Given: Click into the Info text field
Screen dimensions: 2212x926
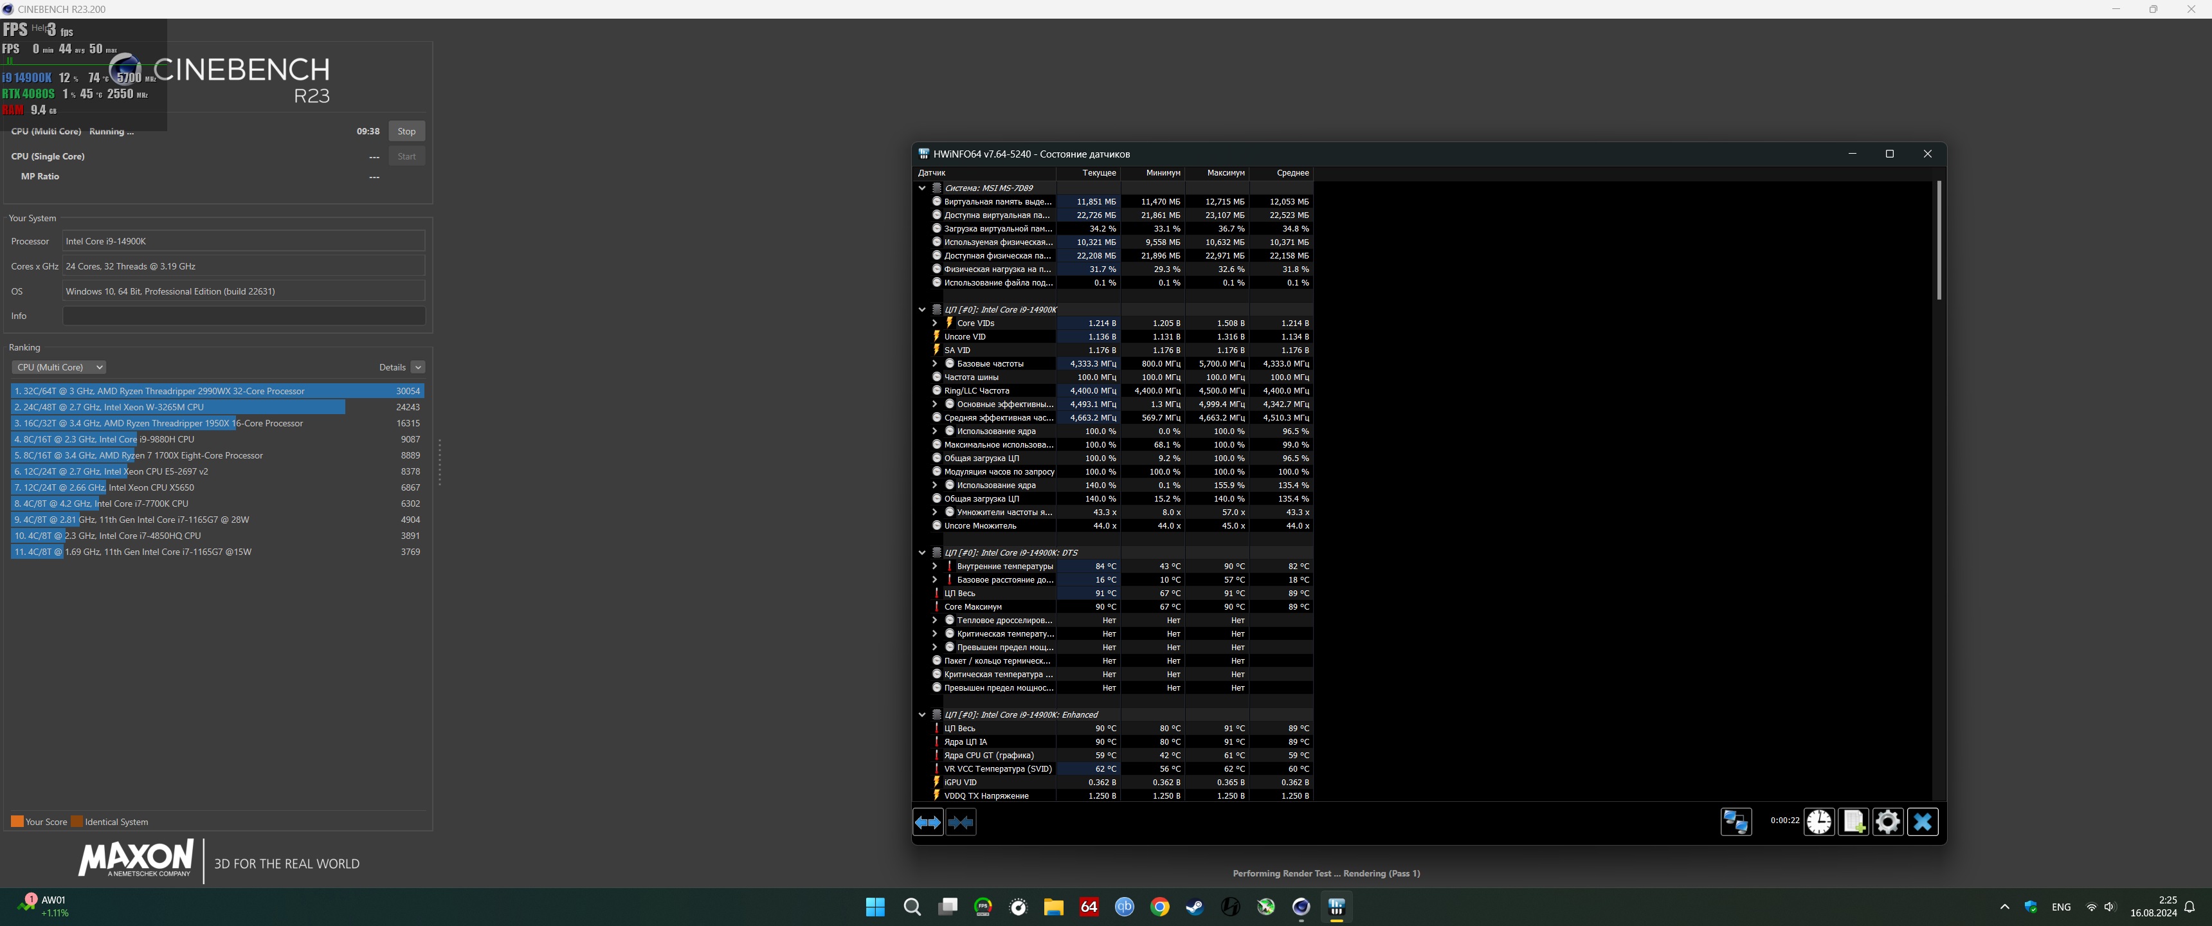Looking at the screenshot, I should [244, 316].
